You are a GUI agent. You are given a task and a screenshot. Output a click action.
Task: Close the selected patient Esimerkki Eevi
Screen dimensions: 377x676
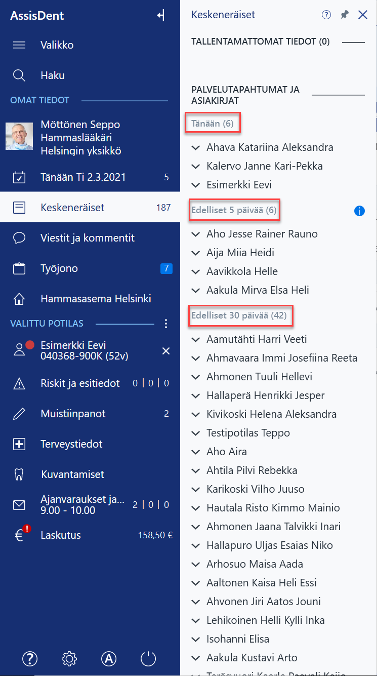[x=165, y=350]
